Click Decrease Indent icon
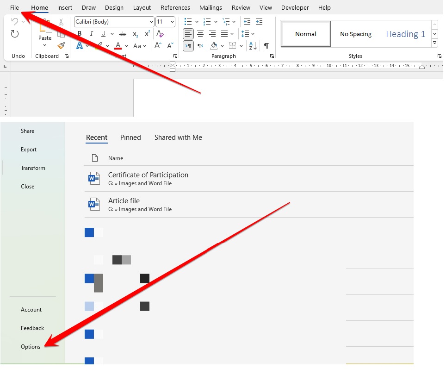Image resolution: width=446 pixels, height=375 pixels. pos(247,22)
